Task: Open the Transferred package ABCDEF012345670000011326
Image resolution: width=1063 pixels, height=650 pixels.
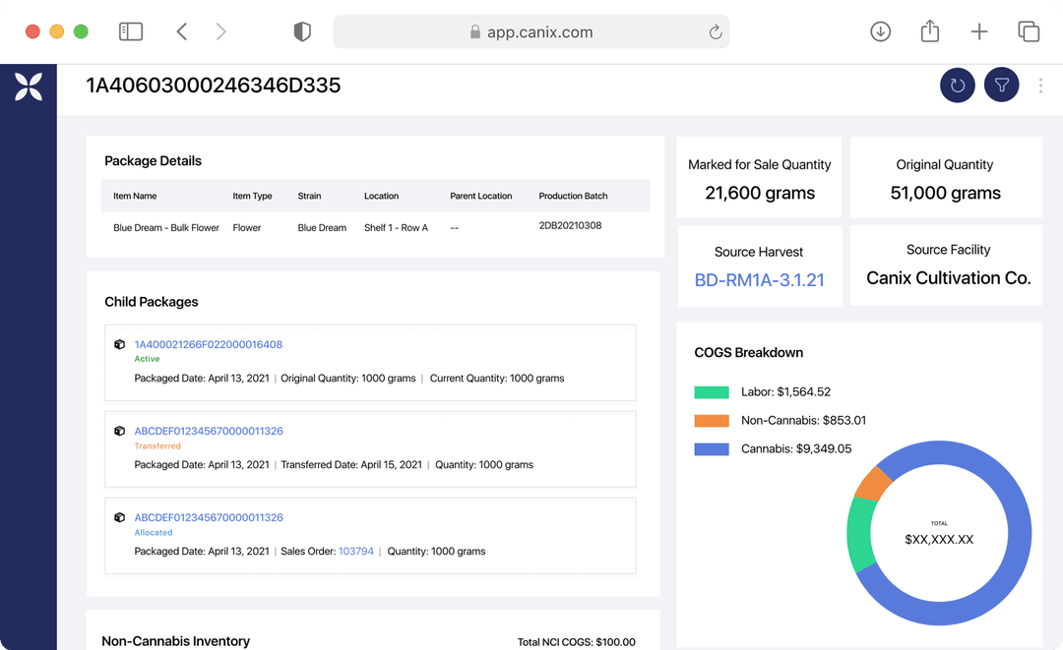Action: click(210, 431)
